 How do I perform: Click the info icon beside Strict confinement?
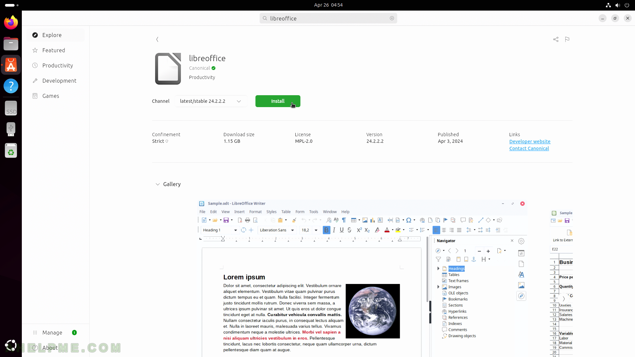pyautogui.click(x=167, y=141)
